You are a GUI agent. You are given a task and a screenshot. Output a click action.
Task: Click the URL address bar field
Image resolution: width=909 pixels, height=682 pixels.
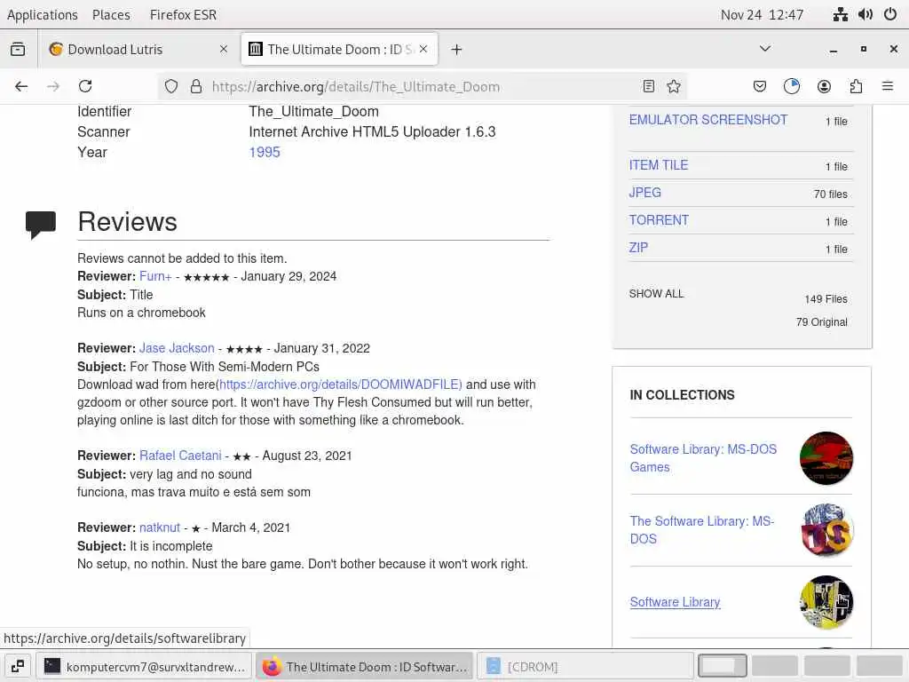[x=422, y=86]
